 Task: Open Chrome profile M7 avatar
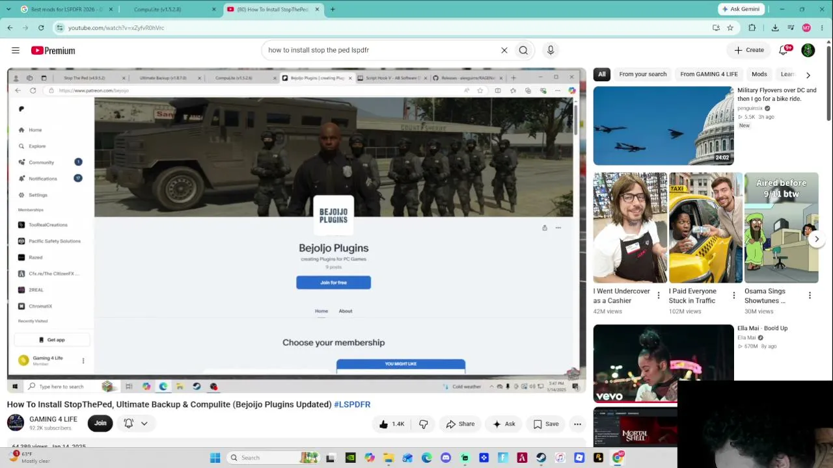tap(806, 28)
